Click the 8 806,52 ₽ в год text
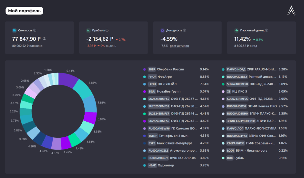This screenshot has width=304, height=178. coord(246,46)
